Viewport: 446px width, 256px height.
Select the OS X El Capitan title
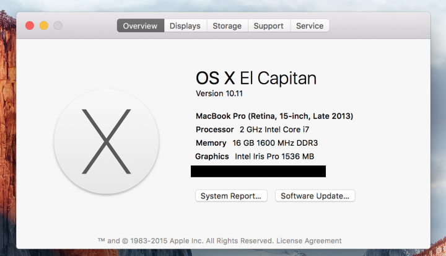[x=256, y=78]
